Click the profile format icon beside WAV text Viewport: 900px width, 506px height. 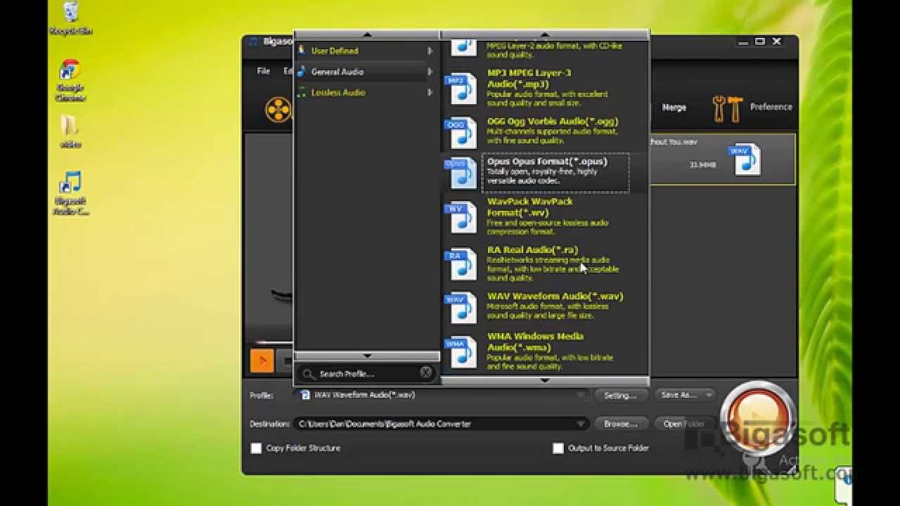pos(305,395)
